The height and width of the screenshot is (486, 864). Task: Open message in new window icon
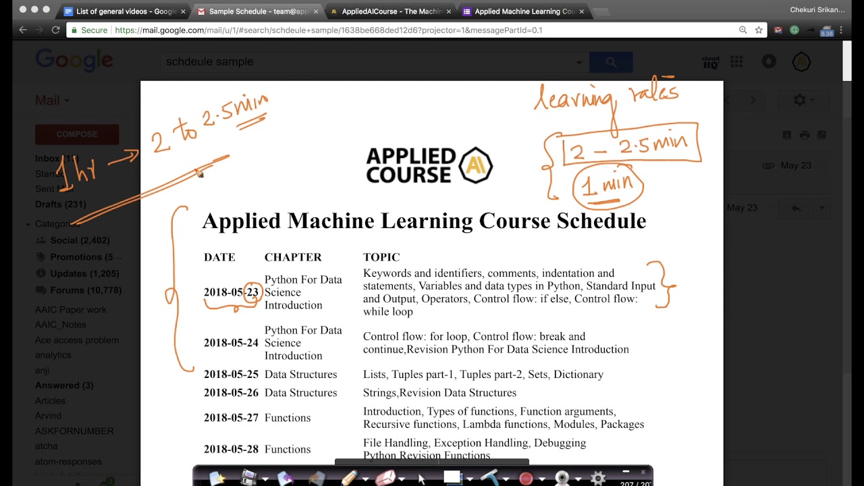[x=821, y=135]
